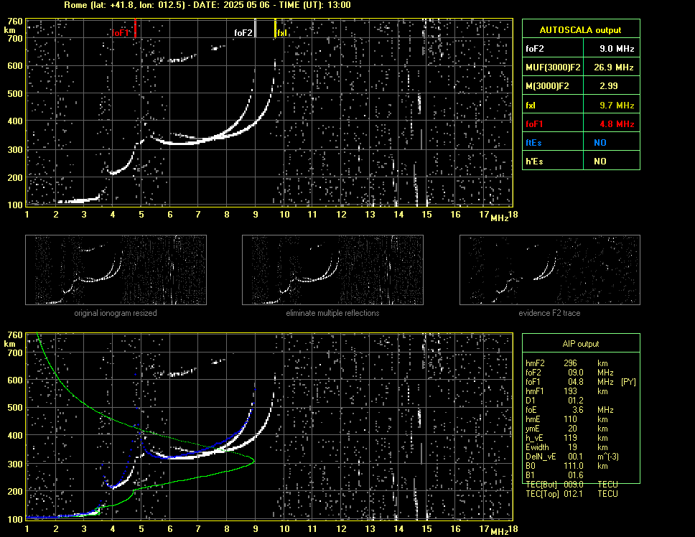Select the AUTOSCALA output table header
Image resolution: width=695 pixels, height=537 pixels.
tap(581, 30)
